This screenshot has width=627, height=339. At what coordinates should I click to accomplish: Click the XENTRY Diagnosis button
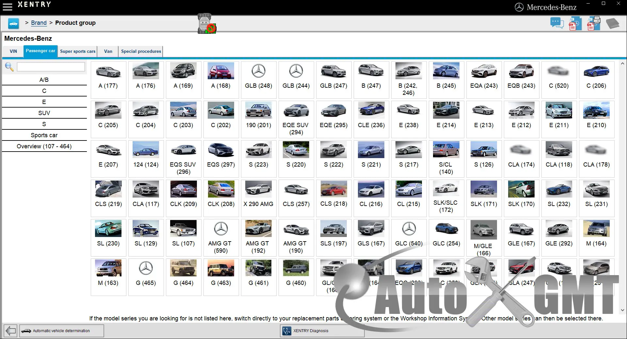(322, 331)
